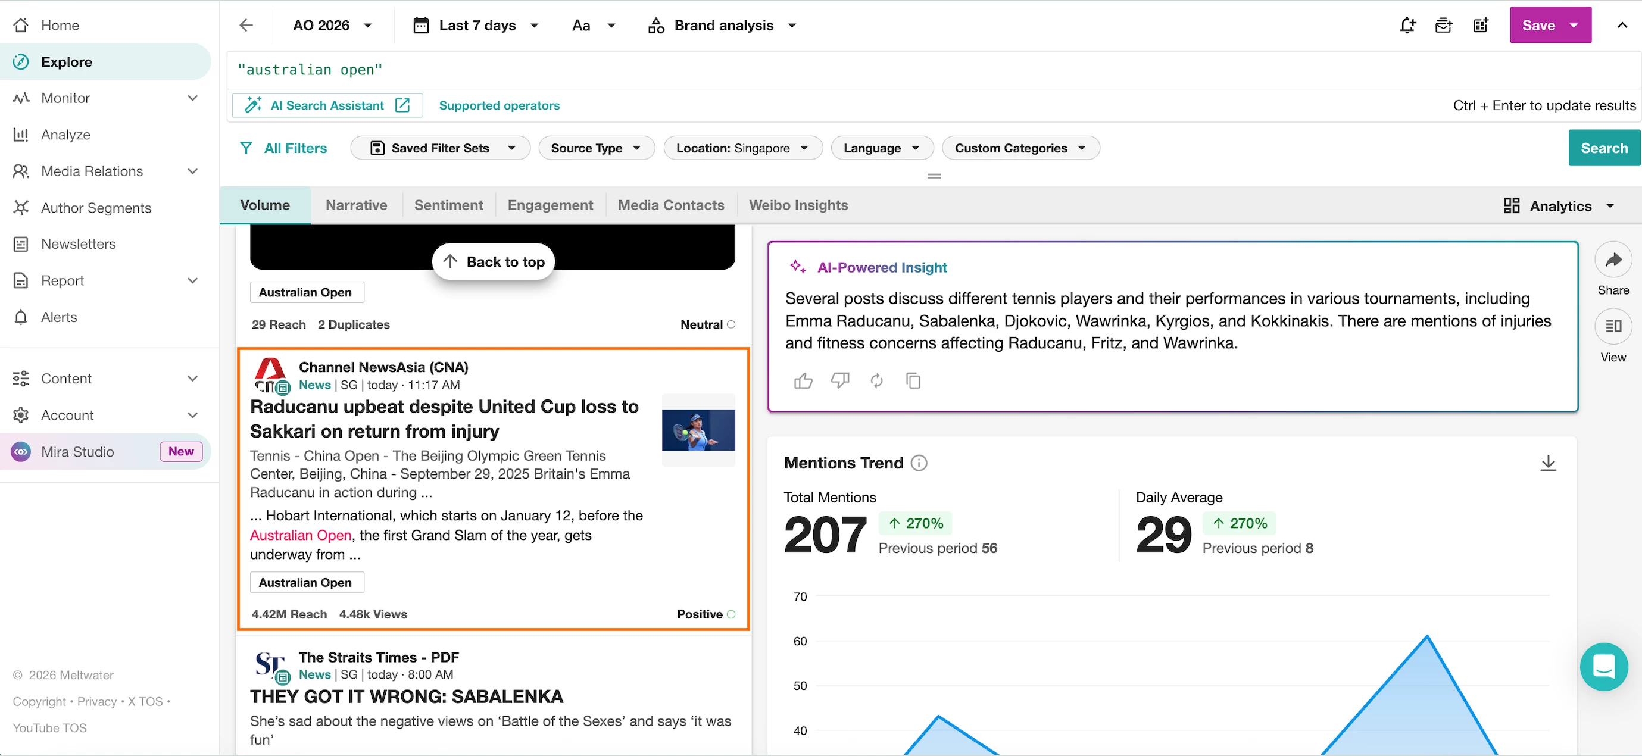
Task: Switch to the Engagement tab
Action: [550, 205]
